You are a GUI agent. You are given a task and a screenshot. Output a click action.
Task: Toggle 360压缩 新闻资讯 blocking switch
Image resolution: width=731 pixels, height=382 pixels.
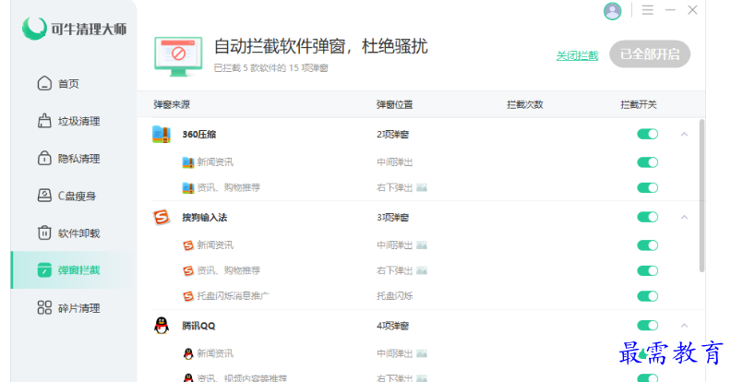(x=648, y=162)
